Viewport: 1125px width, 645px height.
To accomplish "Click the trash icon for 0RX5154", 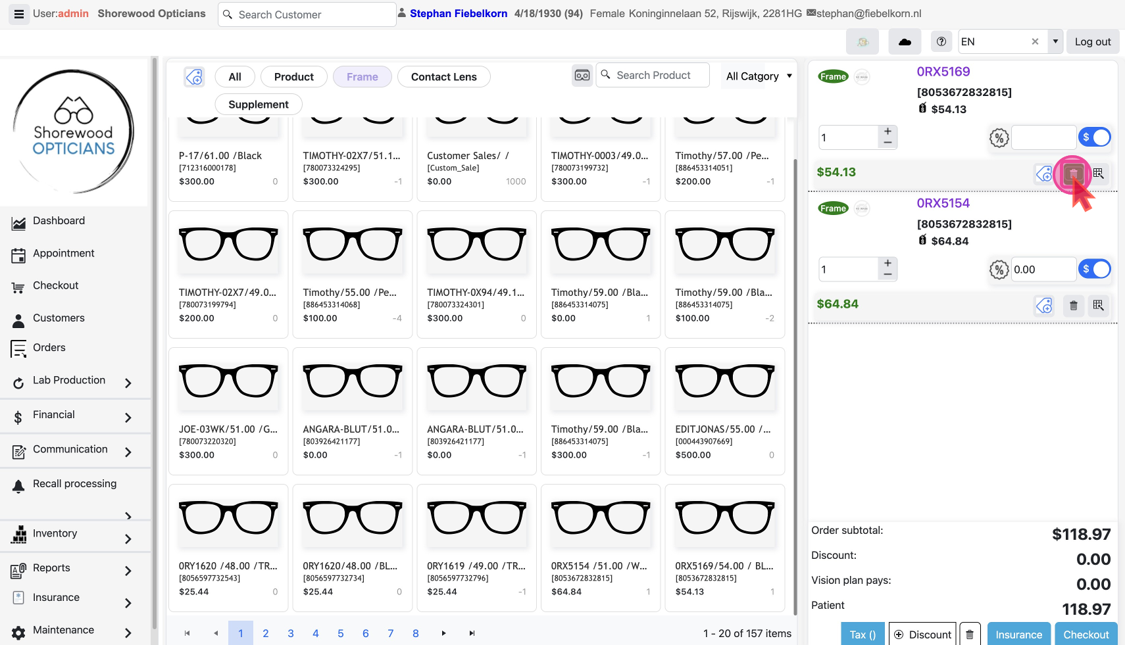I will pos(1073,305).
